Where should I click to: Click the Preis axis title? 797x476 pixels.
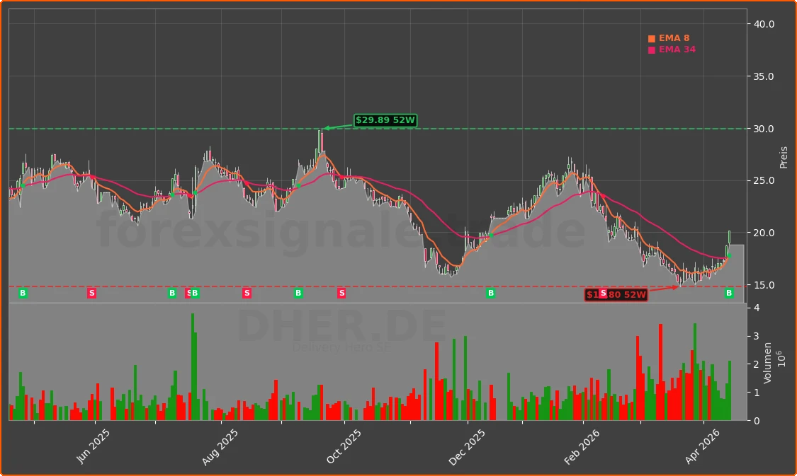point(784,158)
